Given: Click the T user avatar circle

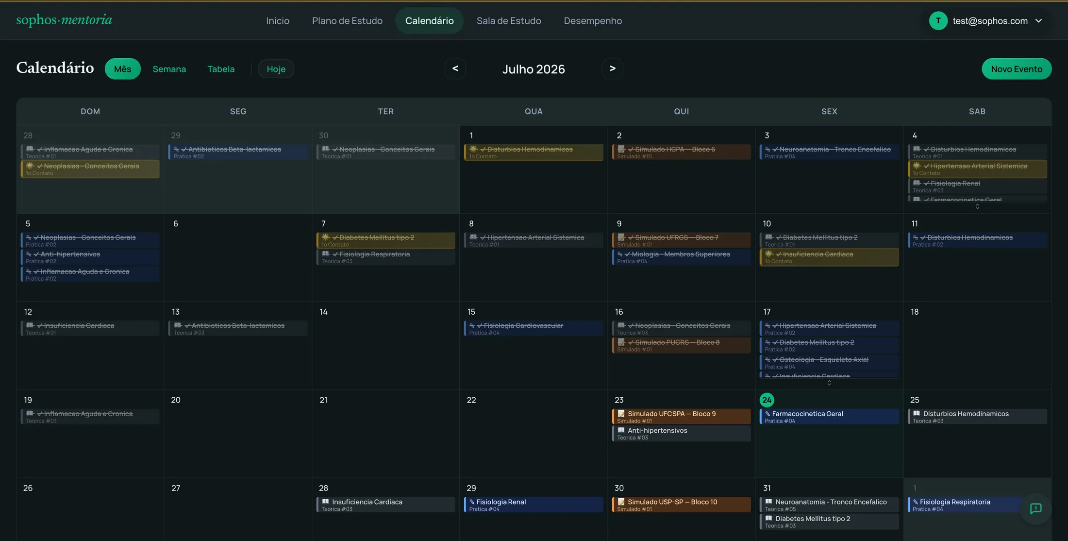Looking at the screenshot, I should 938,21.
